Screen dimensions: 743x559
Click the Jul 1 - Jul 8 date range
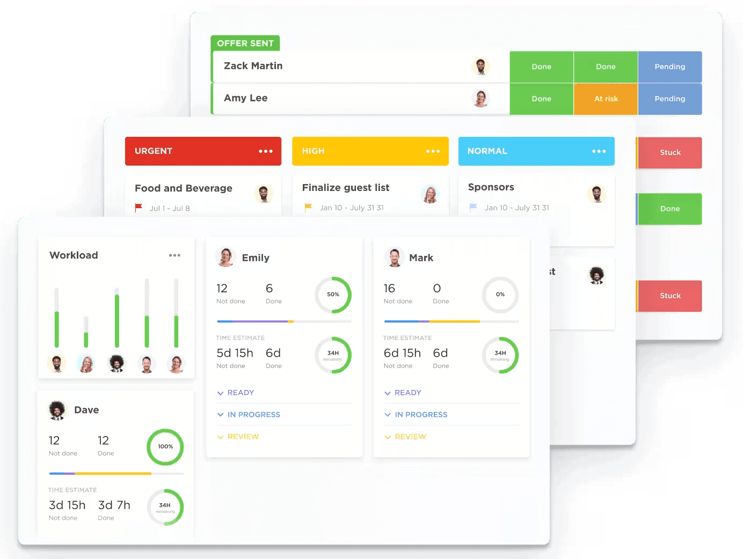point(170,208)
